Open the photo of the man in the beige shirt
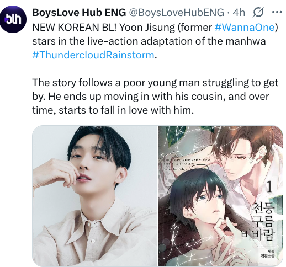The width and height of the screenshot is (286, 267). point(94,196)
